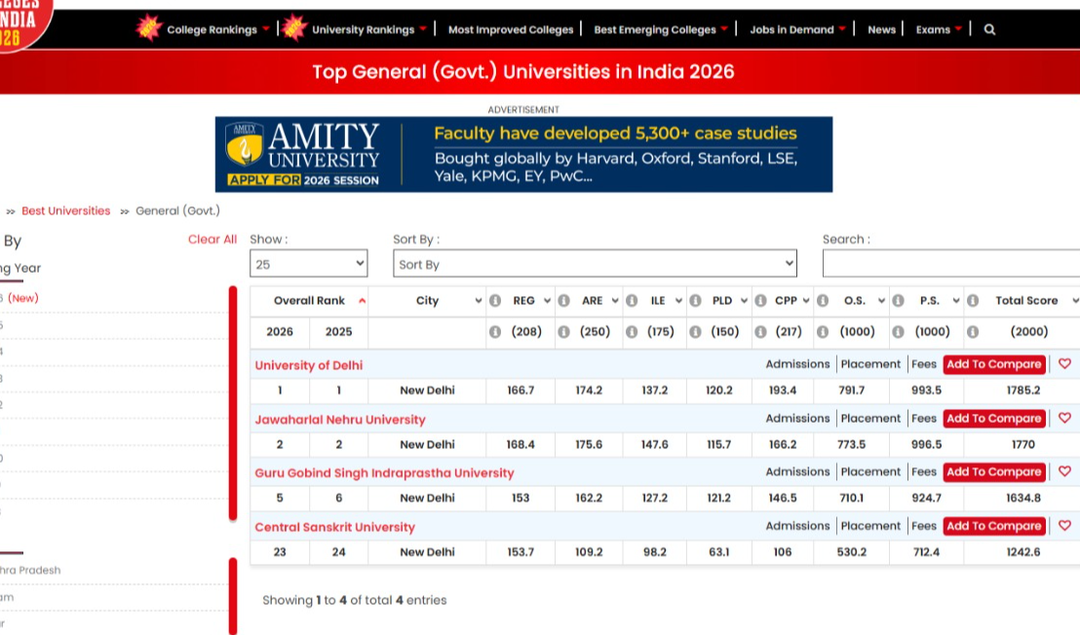
Task: Favorite Guru Gobind Singh Indraprastha University heart
Action: pos(1064,472)
